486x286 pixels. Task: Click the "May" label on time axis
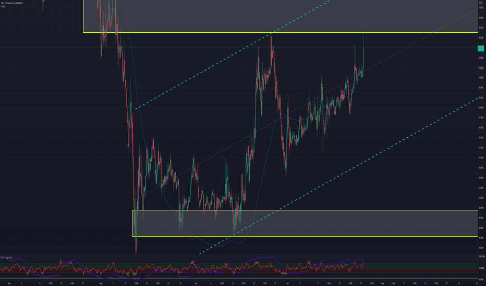coord(101,283)
